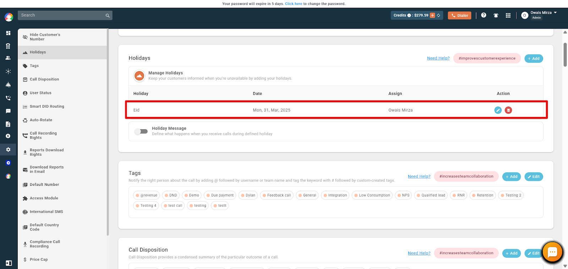Select the Qualified lead tag chip
This screenshot has height=269, width=568.
pyautogui.click(x=431, y=195)
